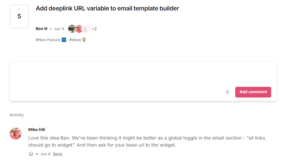Image resolution: width=289 pixels, height=165 pixels.
Task: Click the Jun 4 timestamp on Mike's comment
Action: pos(45,154)
